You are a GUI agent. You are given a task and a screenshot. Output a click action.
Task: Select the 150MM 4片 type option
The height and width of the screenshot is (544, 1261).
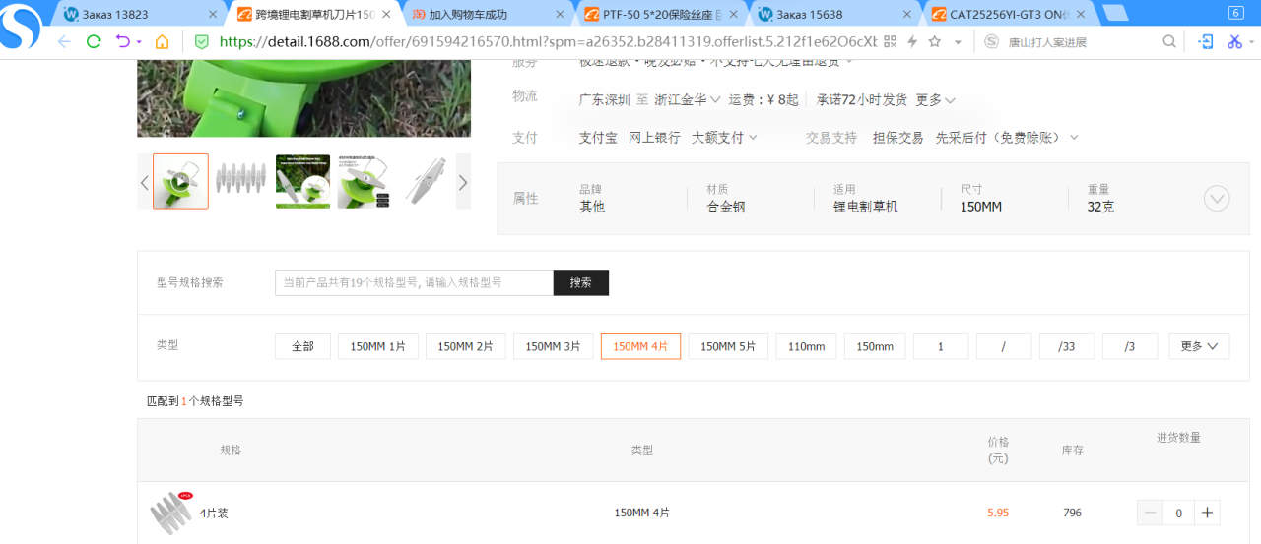point(640,346)
